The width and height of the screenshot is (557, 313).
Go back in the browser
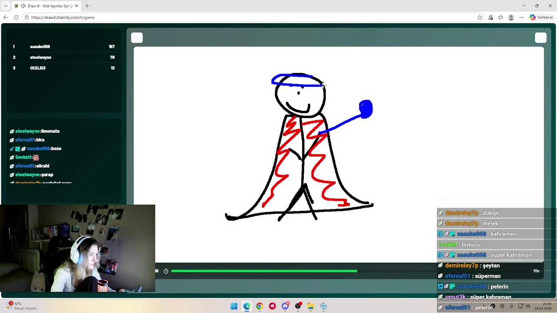point(6,17)
